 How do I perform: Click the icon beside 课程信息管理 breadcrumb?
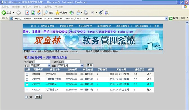(25, 57)
